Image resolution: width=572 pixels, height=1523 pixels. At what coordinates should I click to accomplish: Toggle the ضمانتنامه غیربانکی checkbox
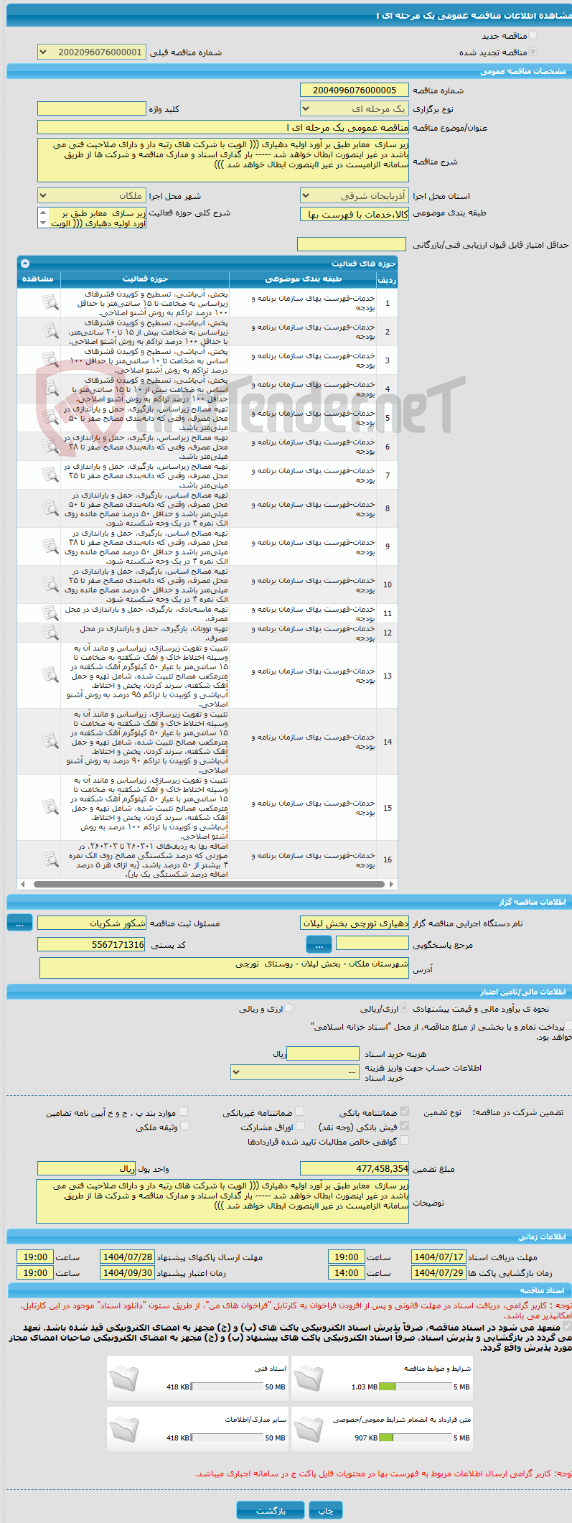299,1112
